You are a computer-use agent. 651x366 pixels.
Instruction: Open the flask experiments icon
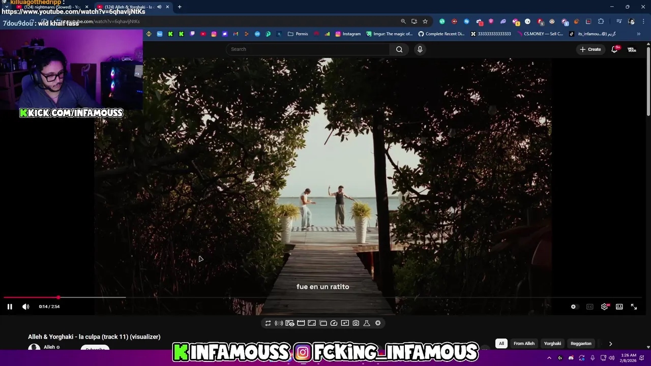[x=366, y=323]
